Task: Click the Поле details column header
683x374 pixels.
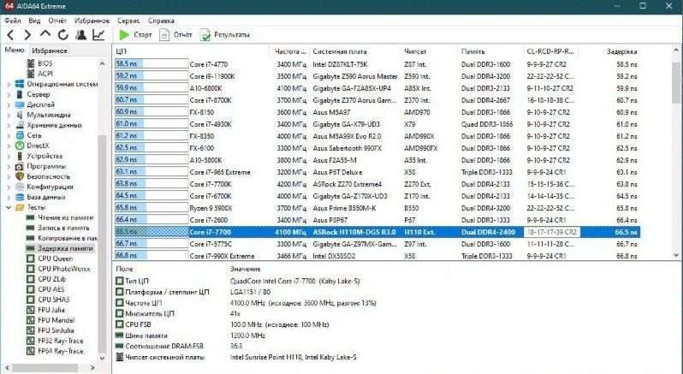Action: pyautogui.click(x=169, y=269)
